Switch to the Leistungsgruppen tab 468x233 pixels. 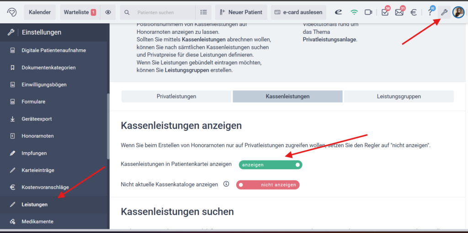(399, 96)
